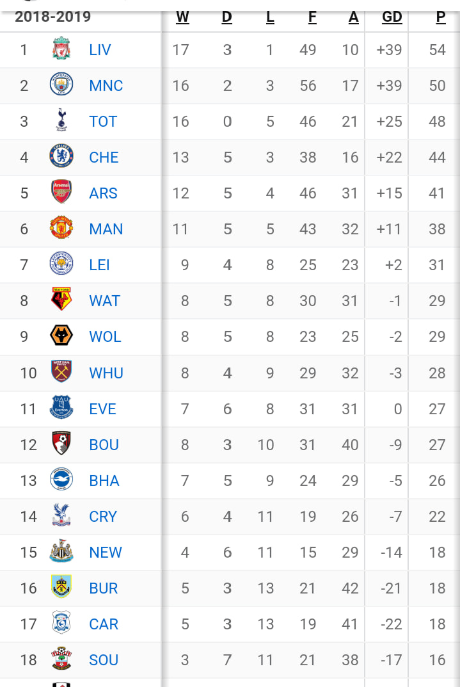Click the Wolves club crest
The height and width of the screenshot is (687, 460).
click(61, 335)
